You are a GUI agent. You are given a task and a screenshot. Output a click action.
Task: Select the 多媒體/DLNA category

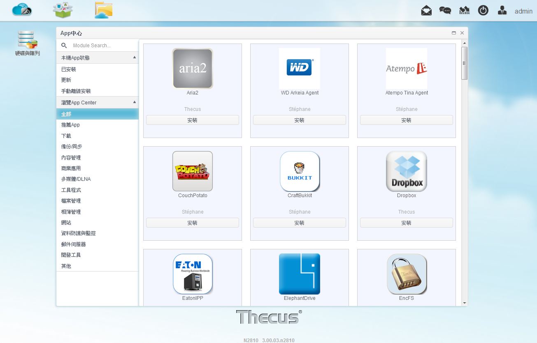98,179
